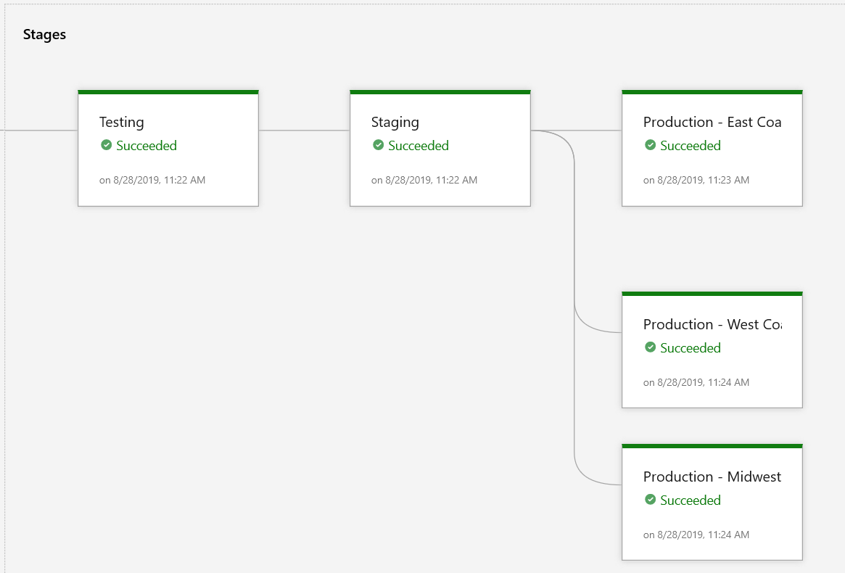
Task: Click the Succeeded checkmark on Production - Midwest
Action: [650, 500]
